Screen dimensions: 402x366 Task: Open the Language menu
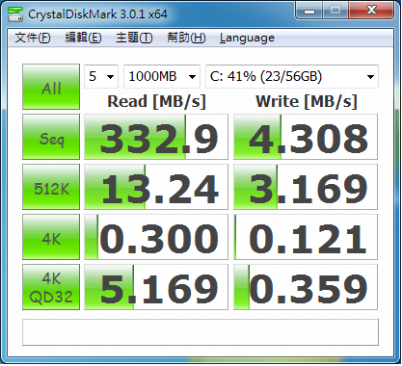tap(247, 38)
